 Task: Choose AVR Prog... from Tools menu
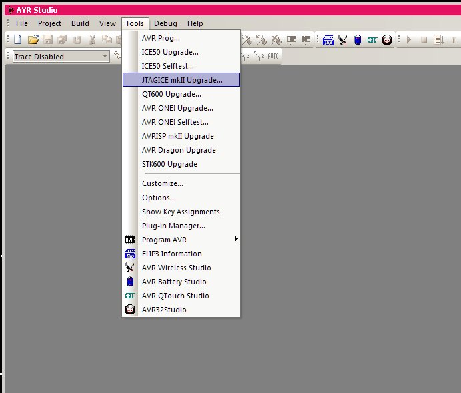(181, 38)
